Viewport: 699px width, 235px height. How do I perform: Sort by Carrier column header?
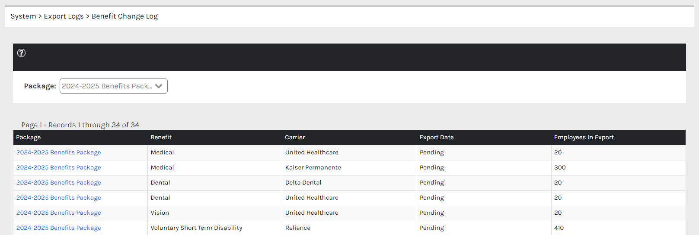[295, 138]
